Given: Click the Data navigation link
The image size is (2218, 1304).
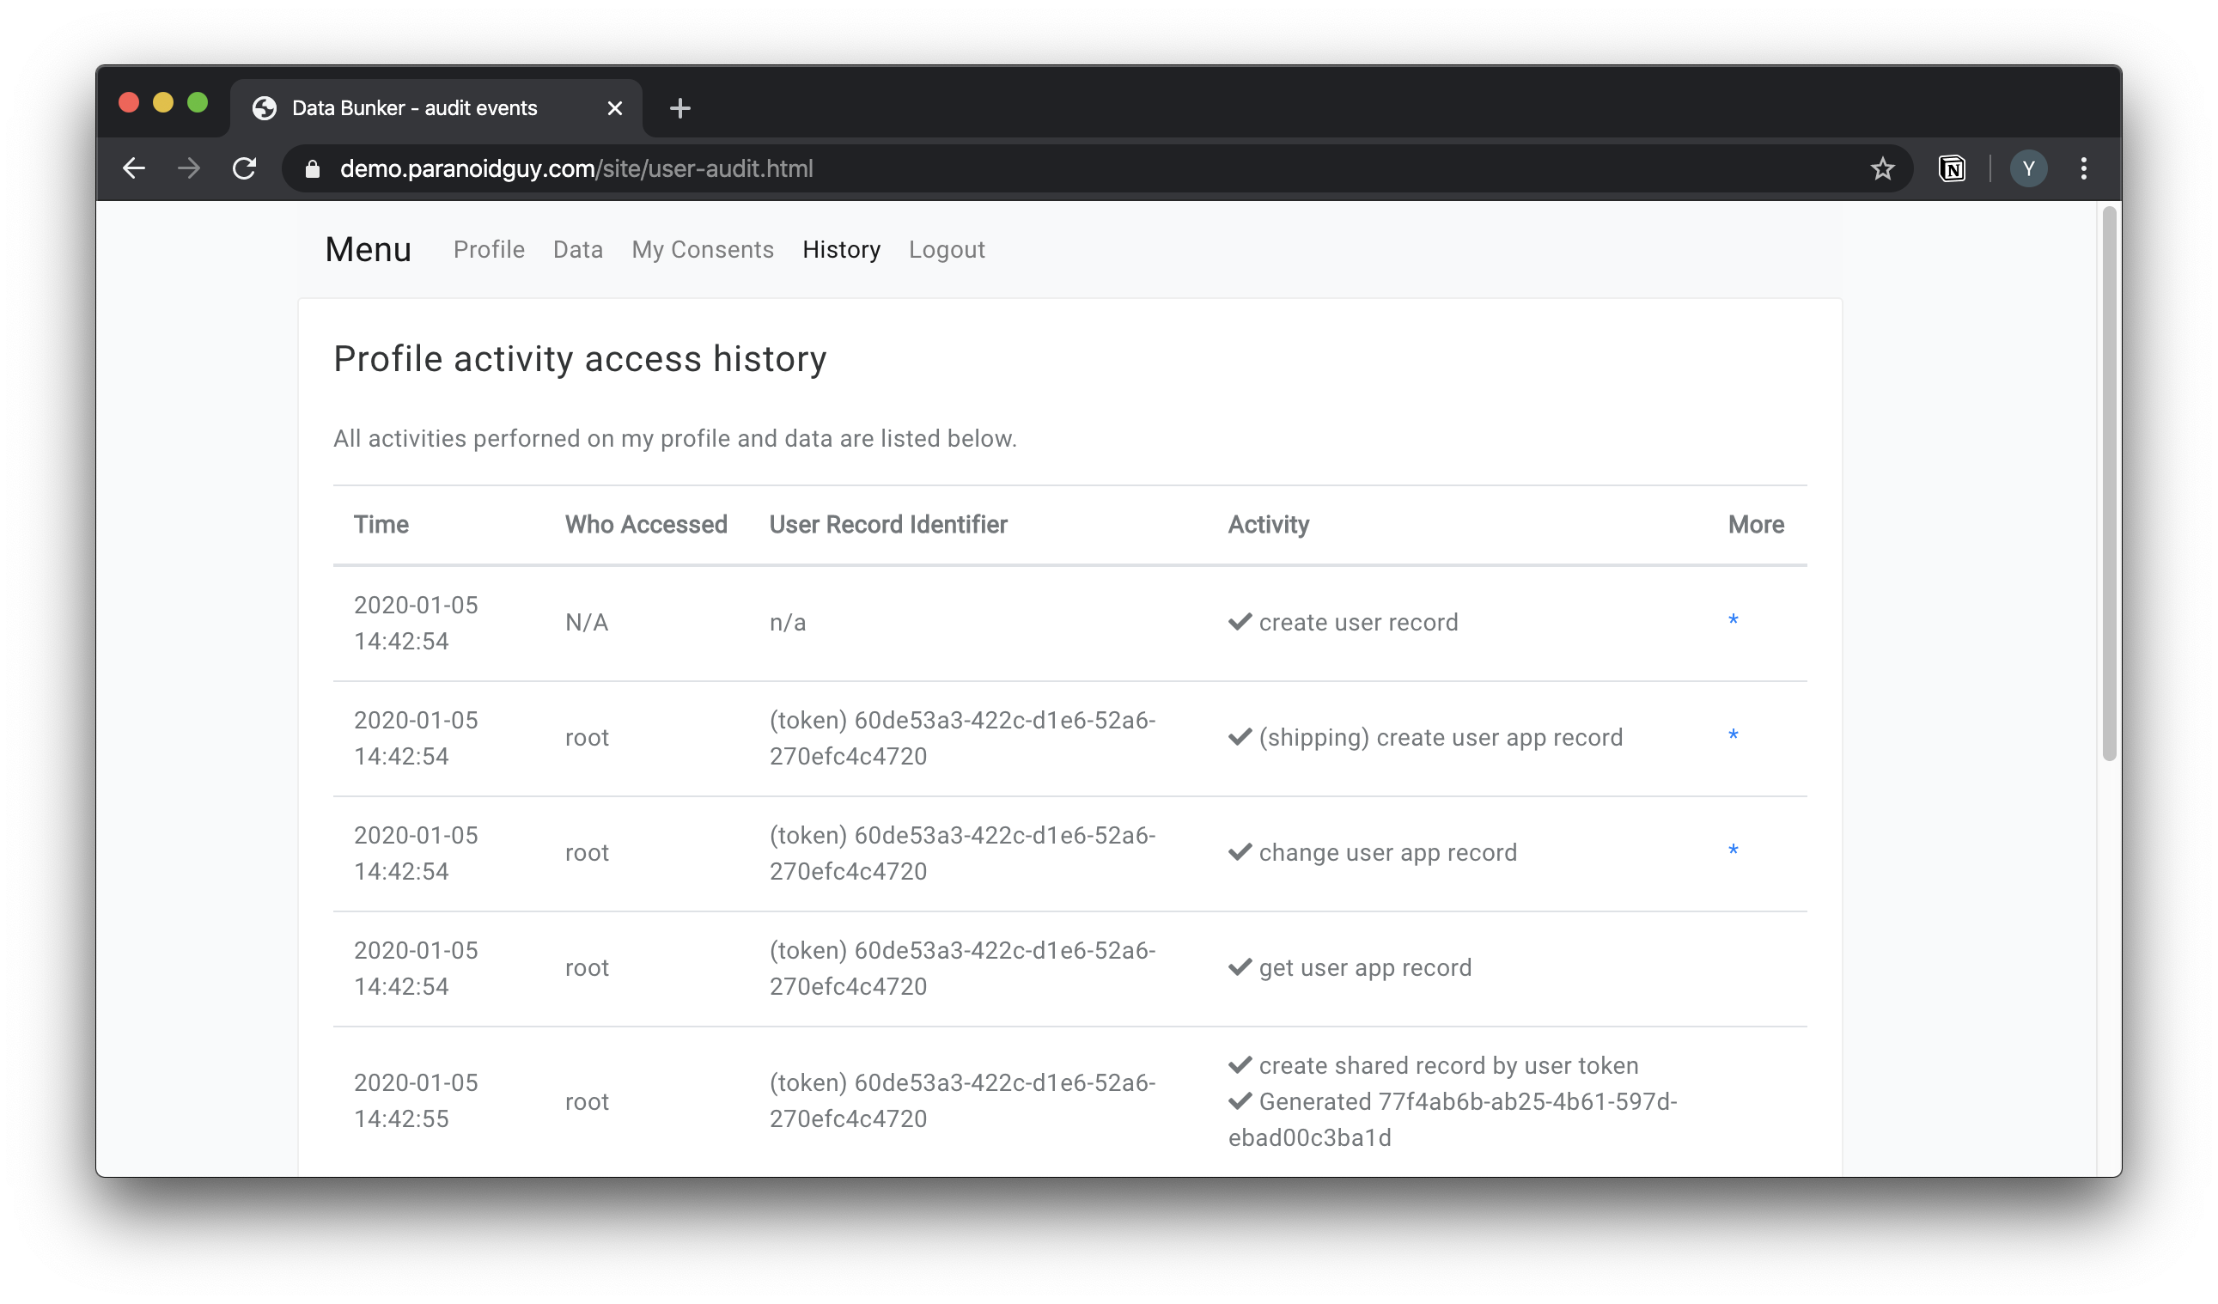Looking at the screenshot, I should click(x=577, y=248).
